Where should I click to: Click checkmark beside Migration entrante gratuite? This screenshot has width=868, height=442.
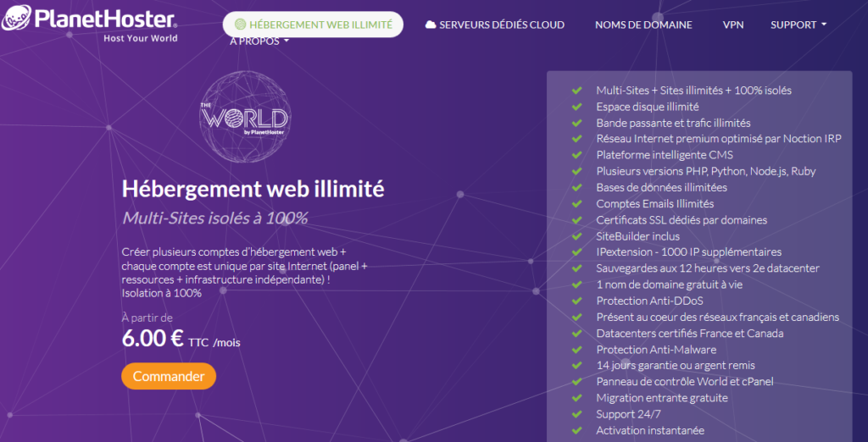coord(576,398)
